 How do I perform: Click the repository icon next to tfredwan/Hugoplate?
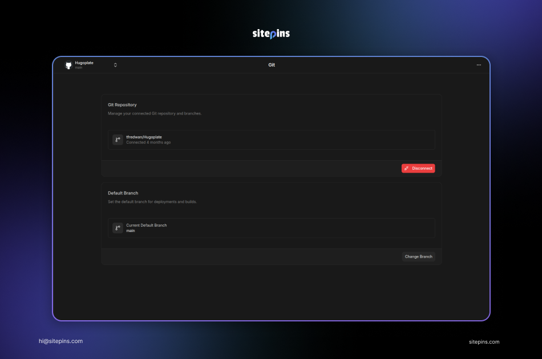[118, 140]
